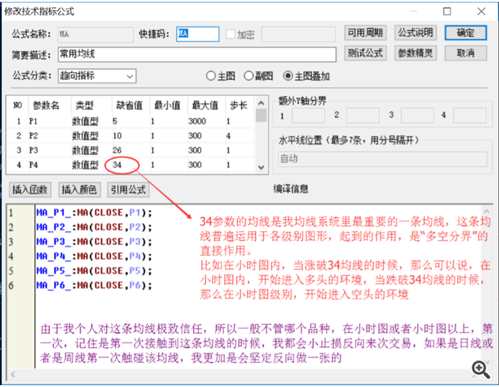Click 额外Y轴分界 field 1
Viewport: 499px width, 387px height.
308,116
